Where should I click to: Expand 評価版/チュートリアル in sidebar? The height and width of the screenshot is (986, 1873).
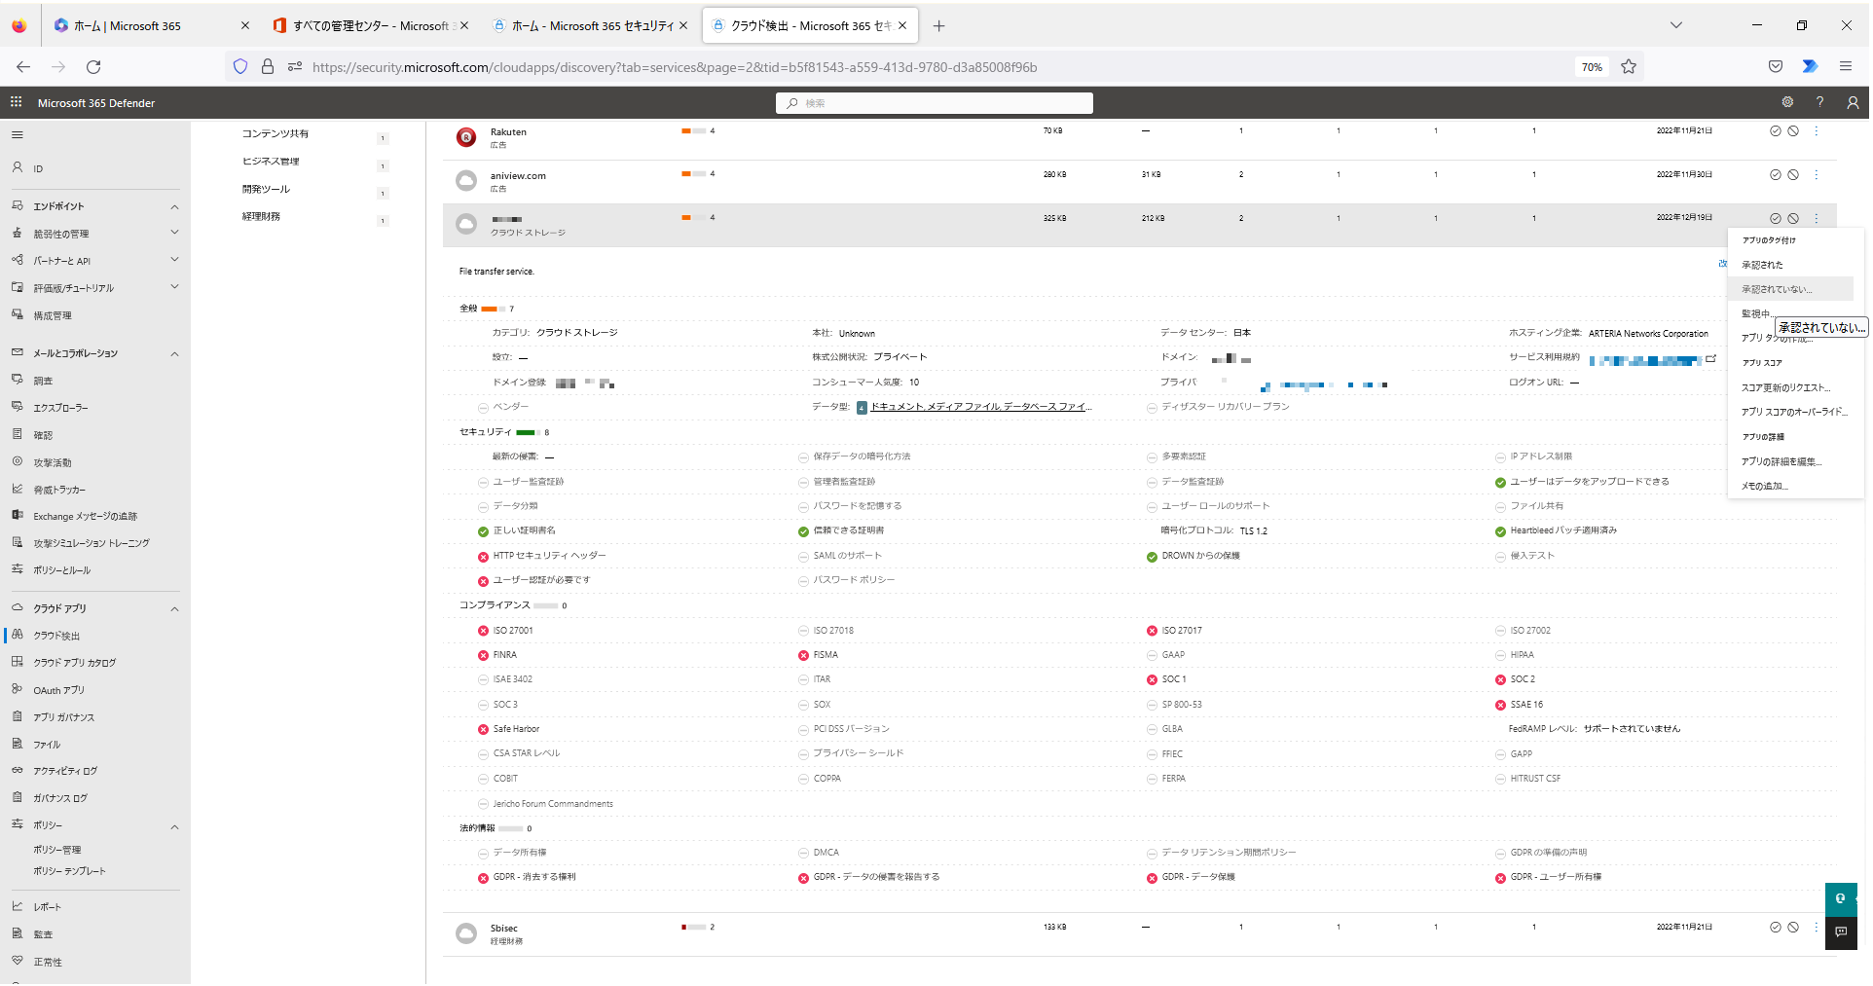point(174,287)
